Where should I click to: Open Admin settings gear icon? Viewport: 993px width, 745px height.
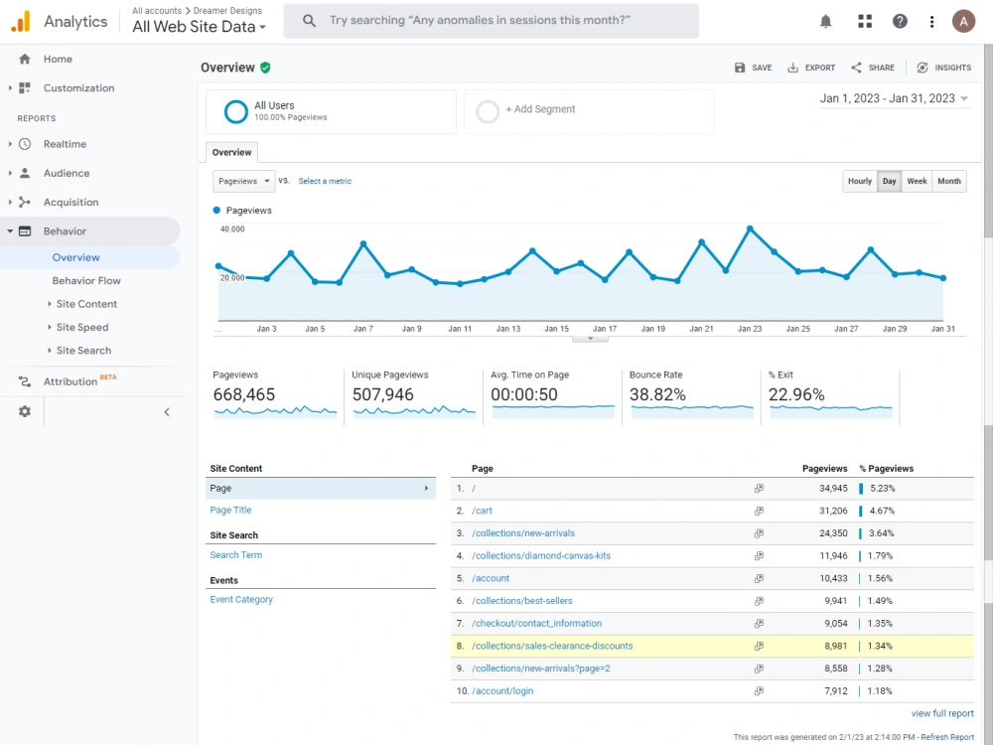point(25,412)
